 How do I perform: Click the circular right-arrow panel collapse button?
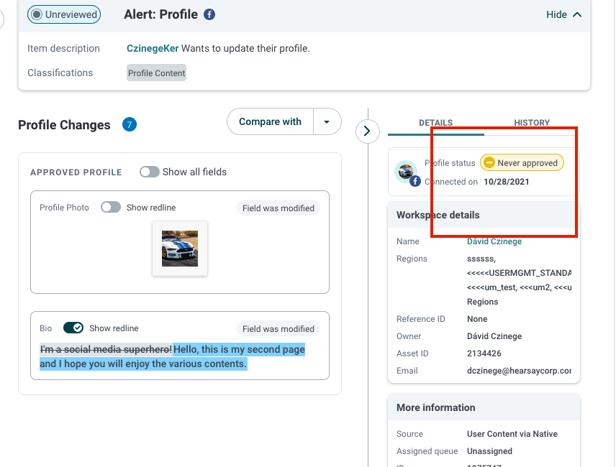pyautogui.click(x=367, y=131)
